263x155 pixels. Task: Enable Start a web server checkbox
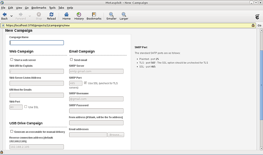12,60
